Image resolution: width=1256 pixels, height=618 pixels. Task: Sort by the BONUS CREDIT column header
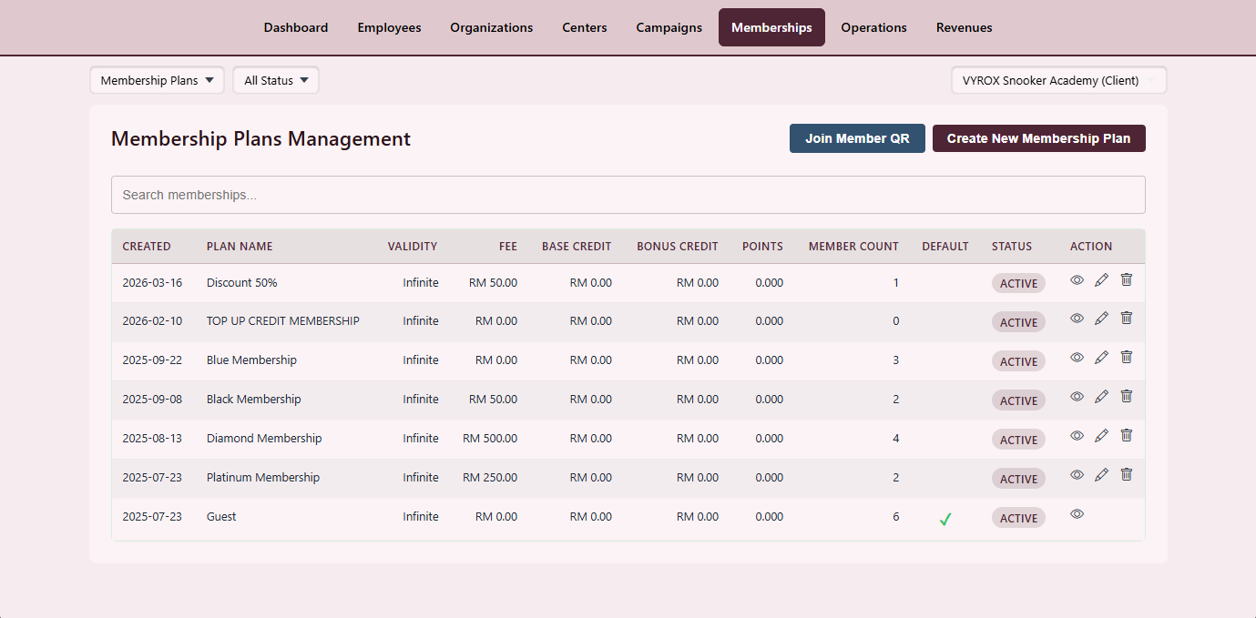pos(678,247)
